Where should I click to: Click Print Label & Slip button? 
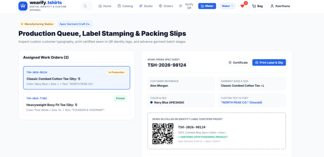click(x=269, y=62)
